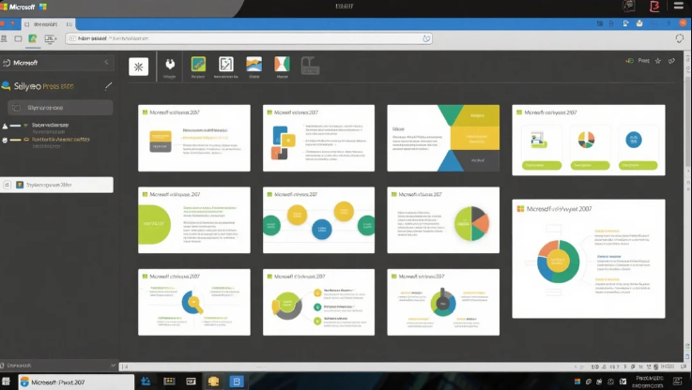Click the first green button on three-card slide
The width and height of the screenshot is (692, 390).
pos(542,165)
